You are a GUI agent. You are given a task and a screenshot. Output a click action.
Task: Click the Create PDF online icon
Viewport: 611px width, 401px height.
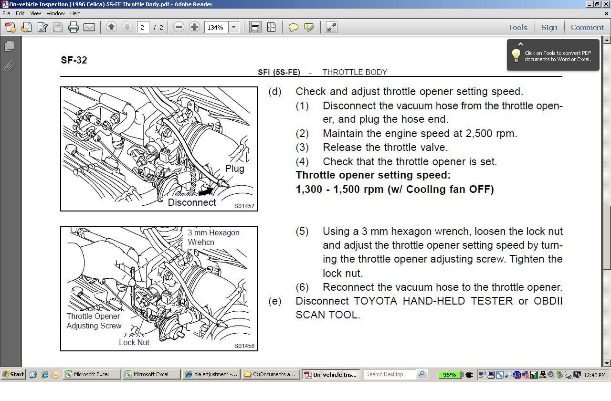pos(10,27)
